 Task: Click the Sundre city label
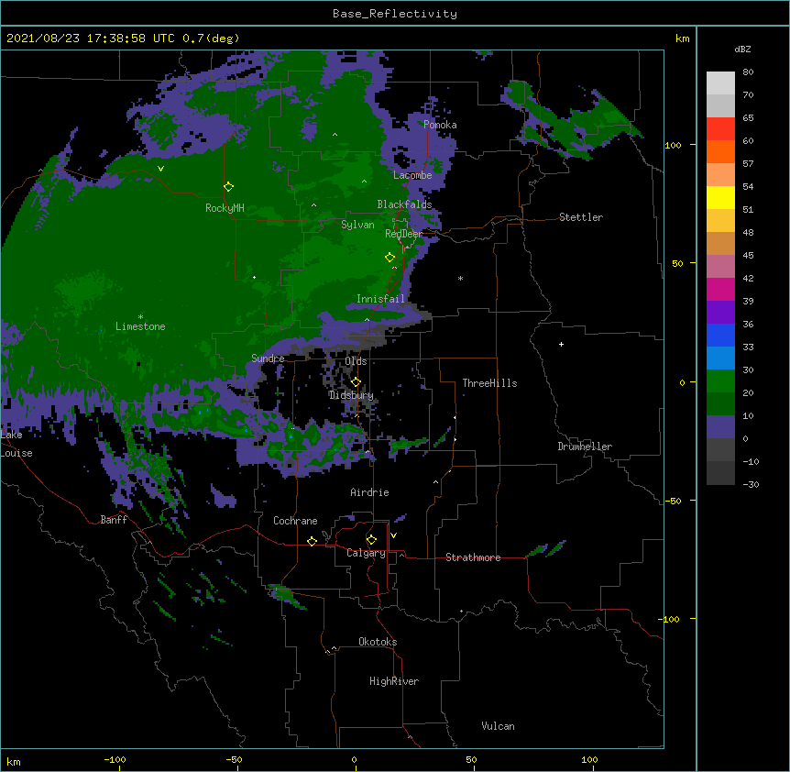[x=268, y=358]
